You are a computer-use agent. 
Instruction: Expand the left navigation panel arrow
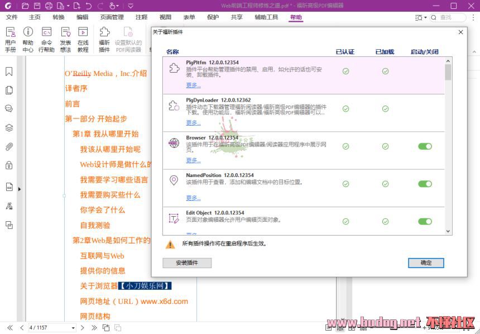[x=20, y=189]
